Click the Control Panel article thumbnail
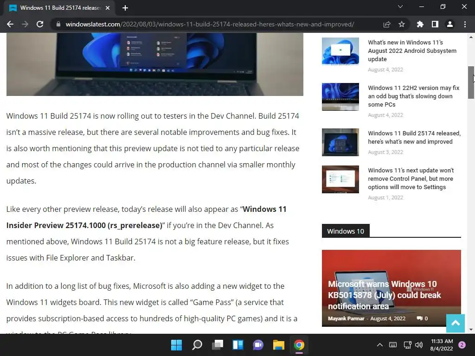475x356 pixels. 340,179
